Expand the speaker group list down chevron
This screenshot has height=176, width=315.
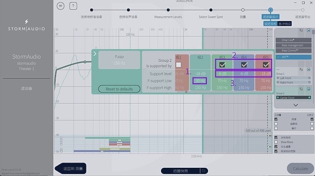pos(295,105)
